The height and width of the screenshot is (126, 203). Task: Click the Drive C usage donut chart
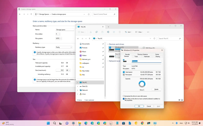coord(142,84)
